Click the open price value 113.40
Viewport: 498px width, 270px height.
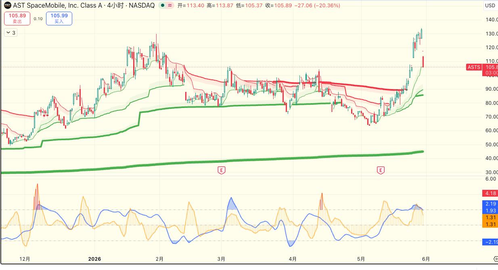[x=195, y=6]
